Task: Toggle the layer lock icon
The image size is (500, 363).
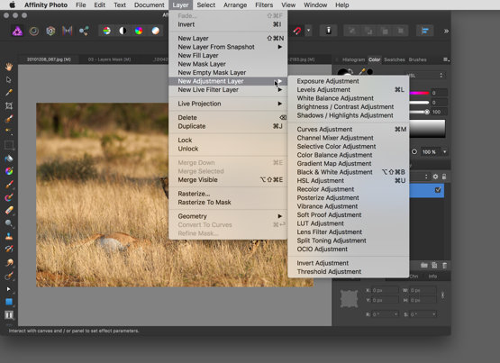Action: [444, 177]
